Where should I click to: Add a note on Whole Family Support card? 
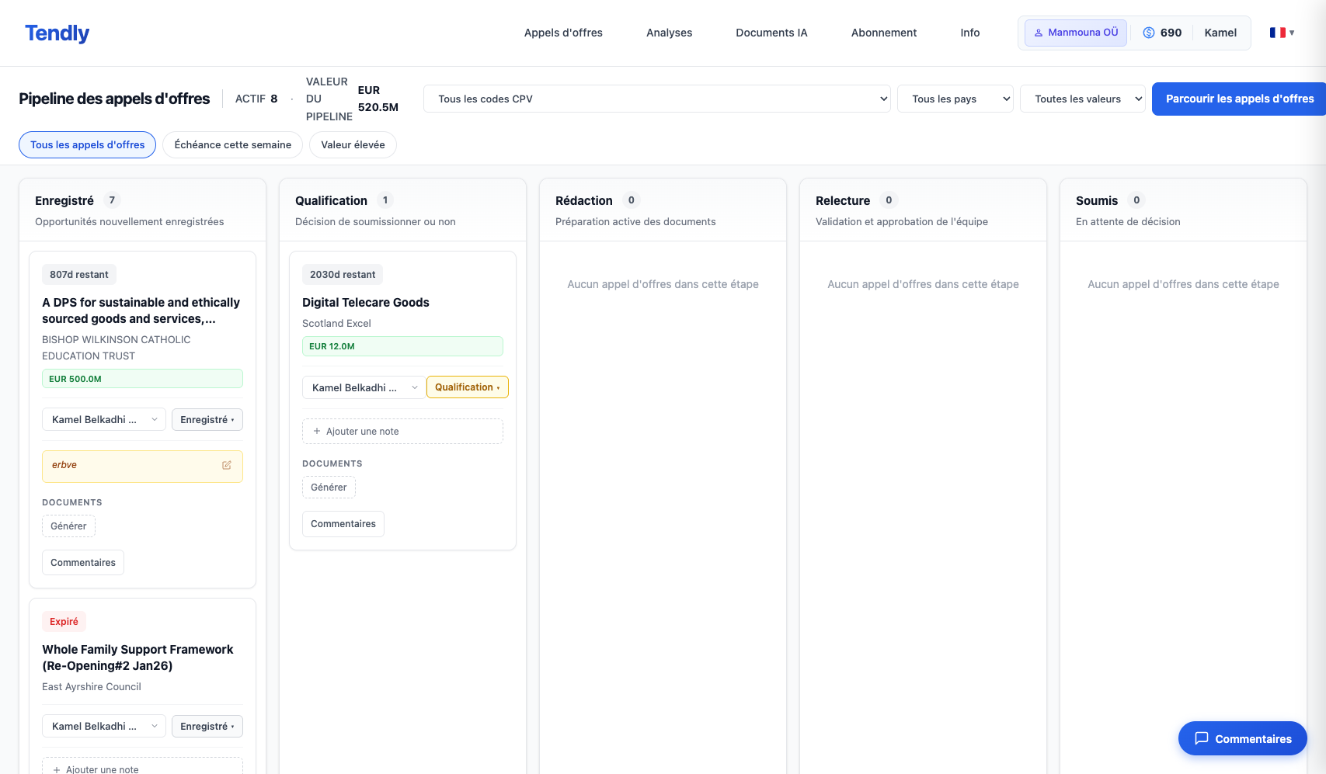[142, 768]
